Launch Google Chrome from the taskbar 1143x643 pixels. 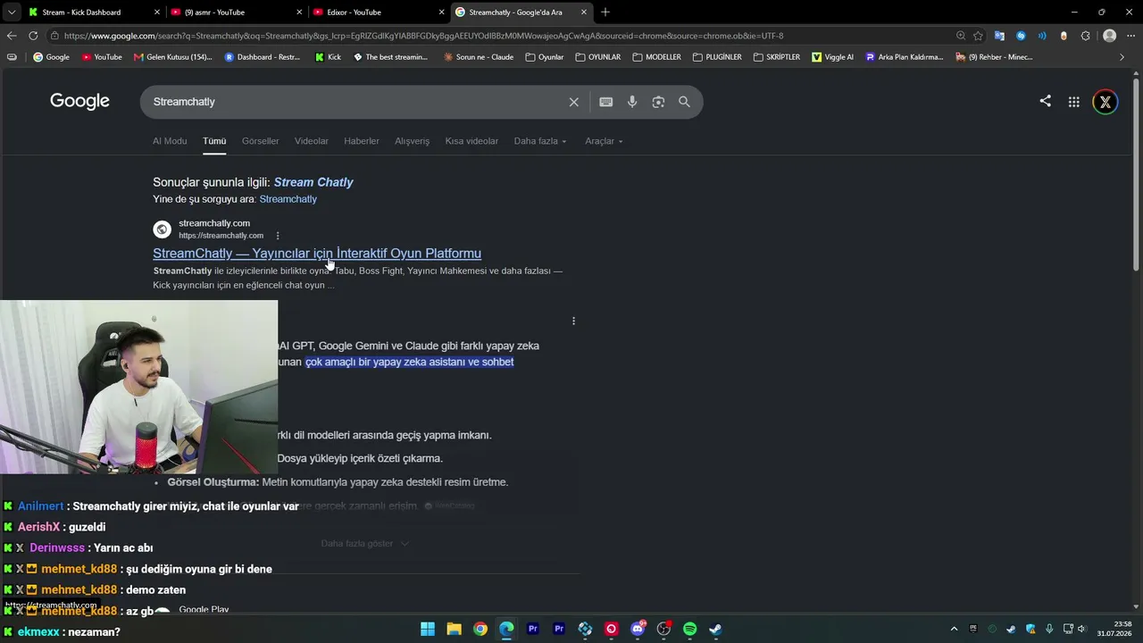[480, 629]
